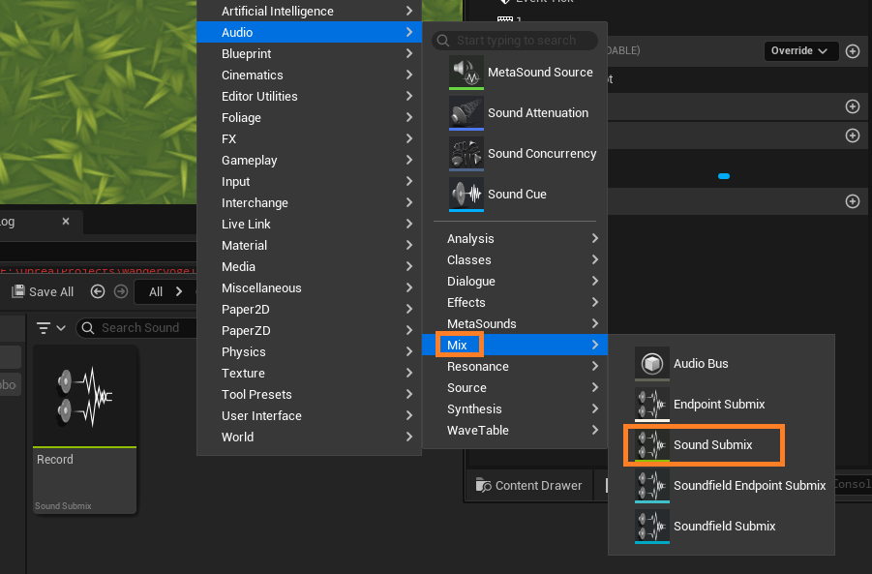Click the Soundfield Endpoint Submix icon
The width and height of the screenshot is (872, 574).
(x=651, y=486)
